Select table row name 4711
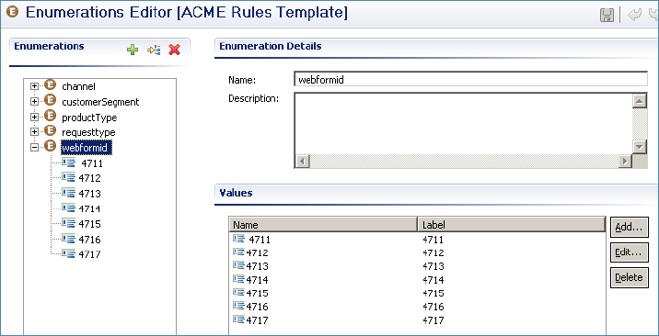Viewport: 659px width, 336px height. [x=260, y=240]
